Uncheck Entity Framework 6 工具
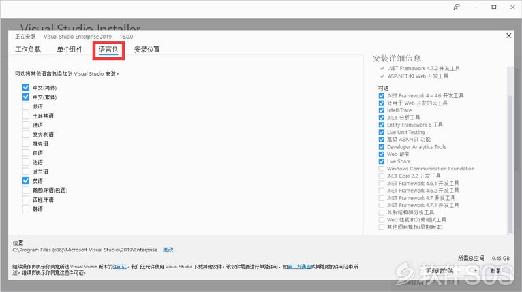The image size is (522, 292). [382, 125]
